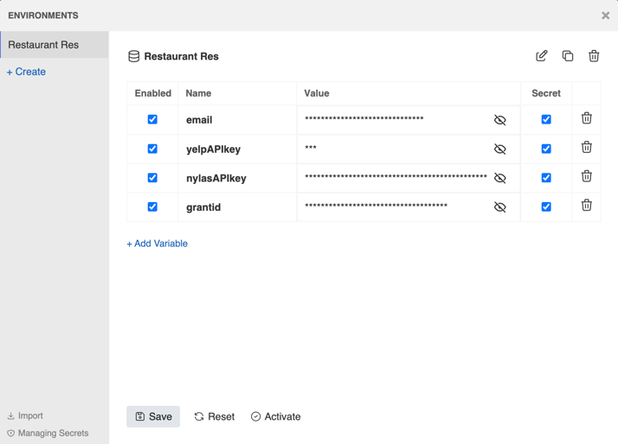
Task: Edit the nylasAPIkey variable name field
Action: coord(237,178)
